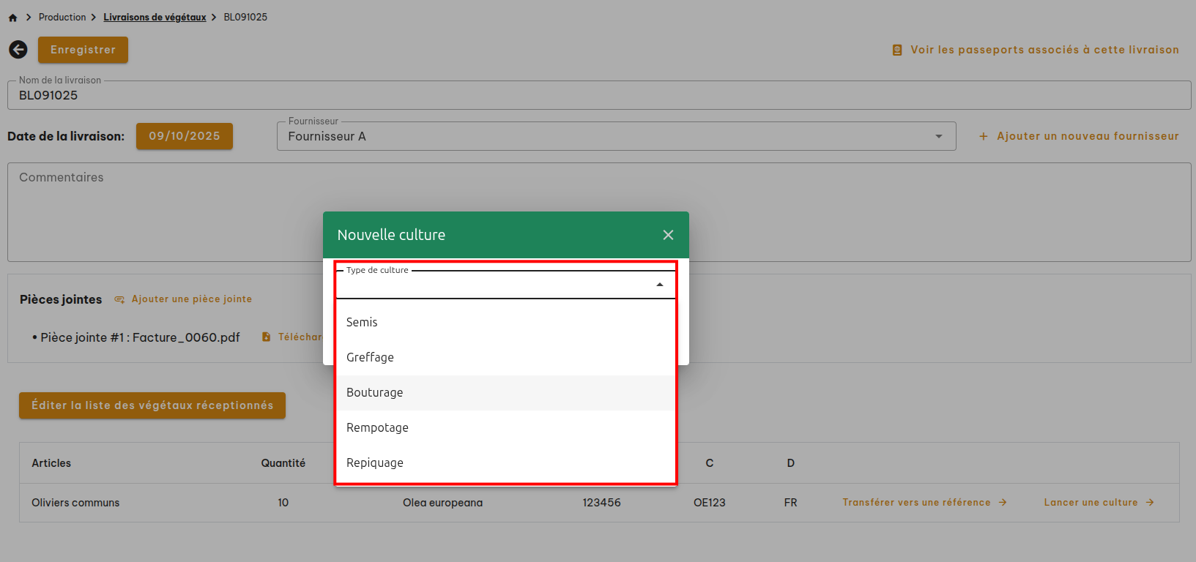Viewport: 1196px width, 562px height.
Task: Open the delivery date 09/10/2025 picker
Action: pos(184,136)
